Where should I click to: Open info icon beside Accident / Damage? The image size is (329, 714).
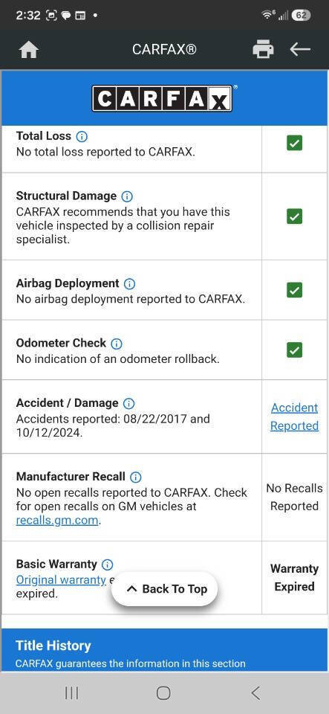(x=129, y=403)
